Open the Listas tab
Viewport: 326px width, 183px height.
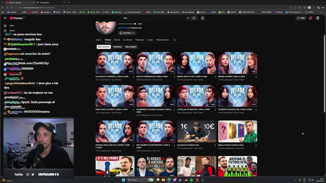150,40
